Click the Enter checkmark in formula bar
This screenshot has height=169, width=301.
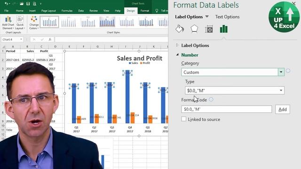(x=42, y=39)
